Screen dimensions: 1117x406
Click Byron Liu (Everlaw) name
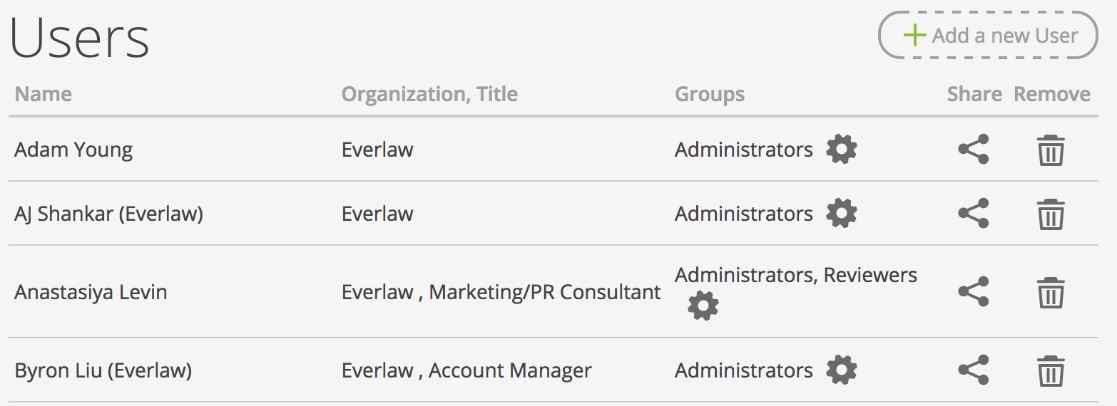coord(103,371)
